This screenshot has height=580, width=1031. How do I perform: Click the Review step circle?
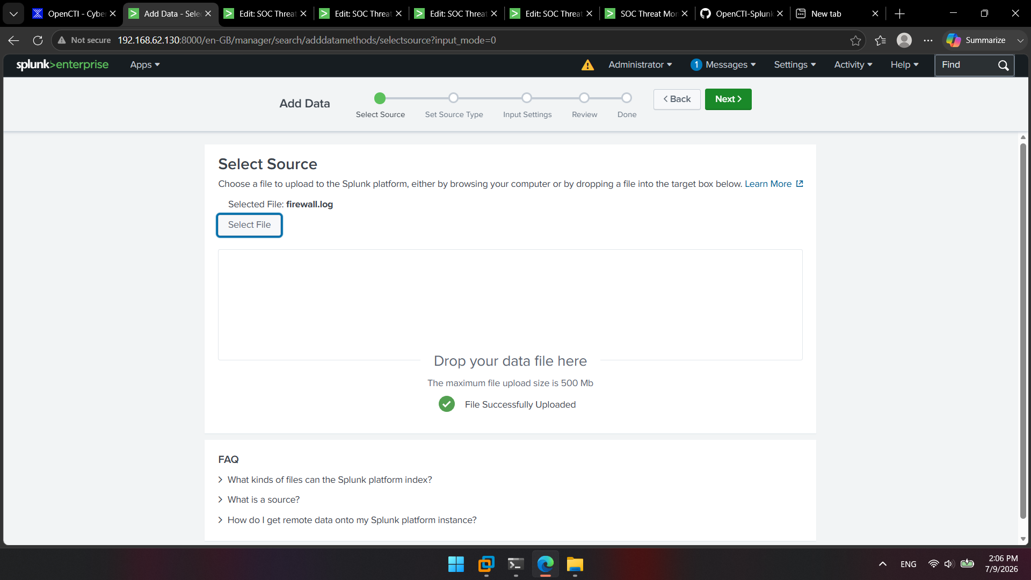tap(584, 98)
